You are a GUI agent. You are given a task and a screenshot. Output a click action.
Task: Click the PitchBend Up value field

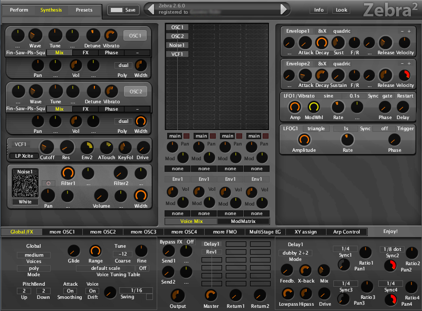point(24,291)
